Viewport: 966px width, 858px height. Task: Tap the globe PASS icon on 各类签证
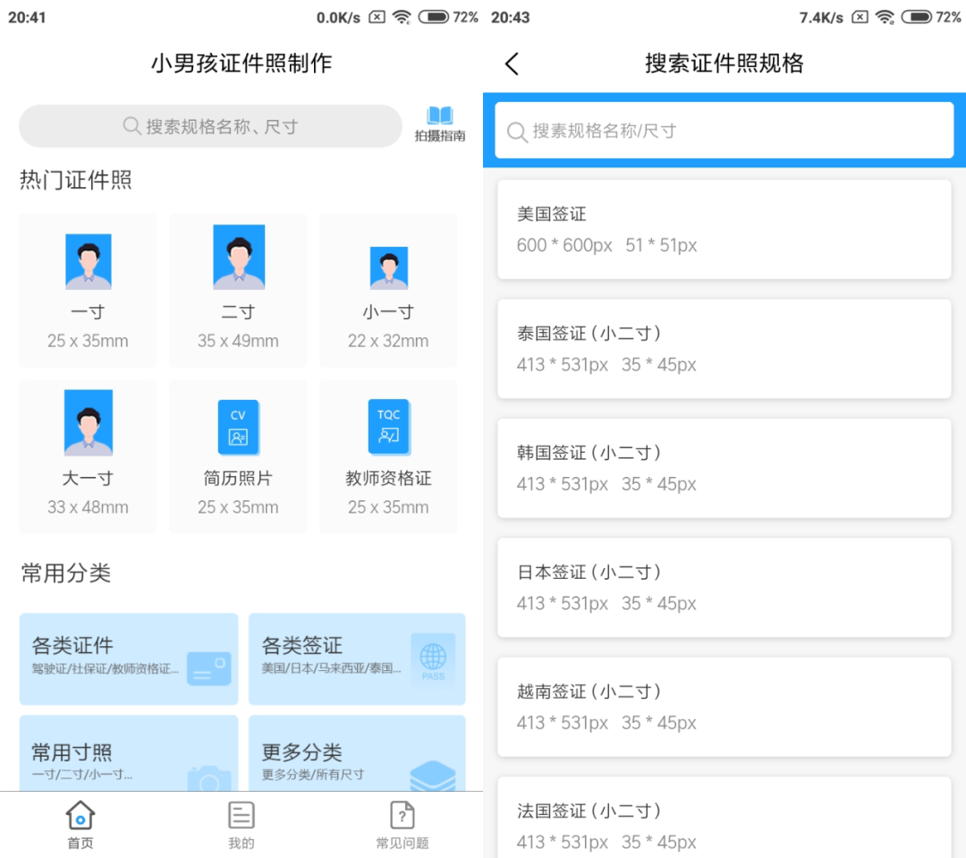pos(433,658)
